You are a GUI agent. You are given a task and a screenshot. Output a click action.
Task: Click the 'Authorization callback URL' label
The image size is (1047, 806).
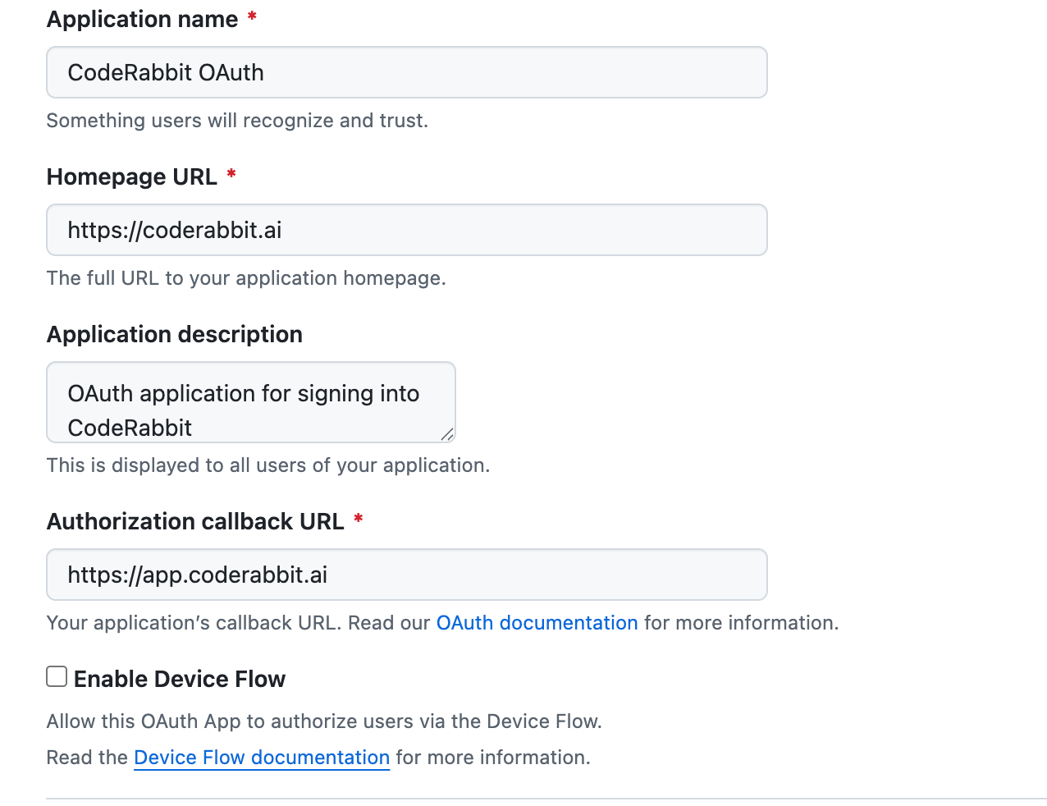(195, 521)
